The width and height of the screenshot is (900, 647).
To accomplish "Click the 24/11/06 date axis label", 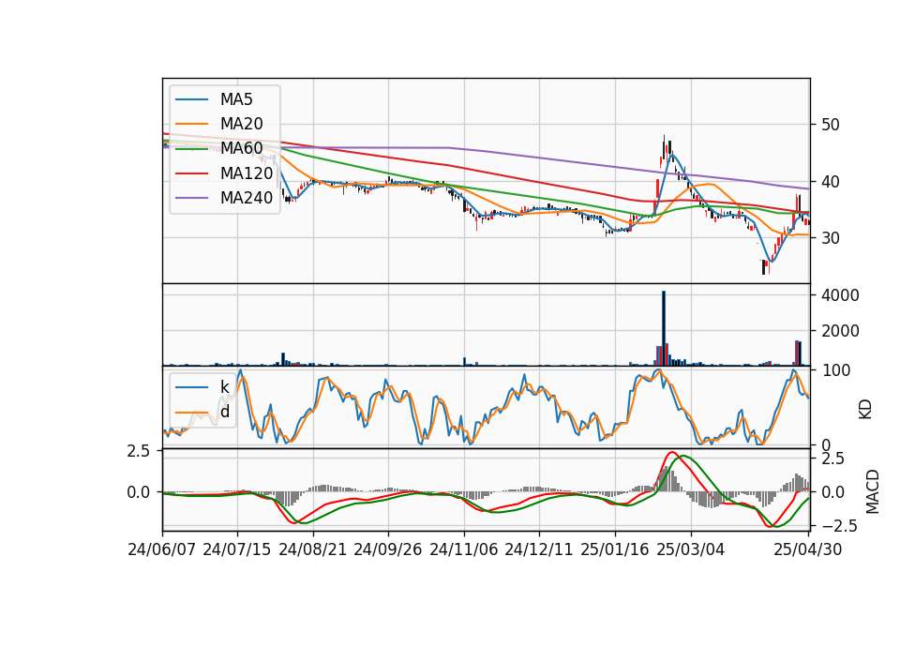I will point(463,549).
